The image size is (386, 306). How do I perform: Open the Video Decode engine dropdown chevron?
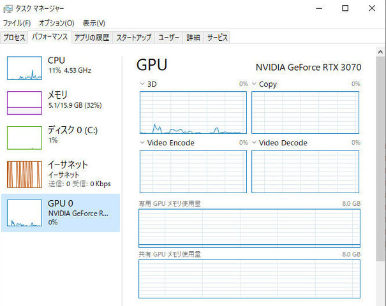(x=254, y=143)
